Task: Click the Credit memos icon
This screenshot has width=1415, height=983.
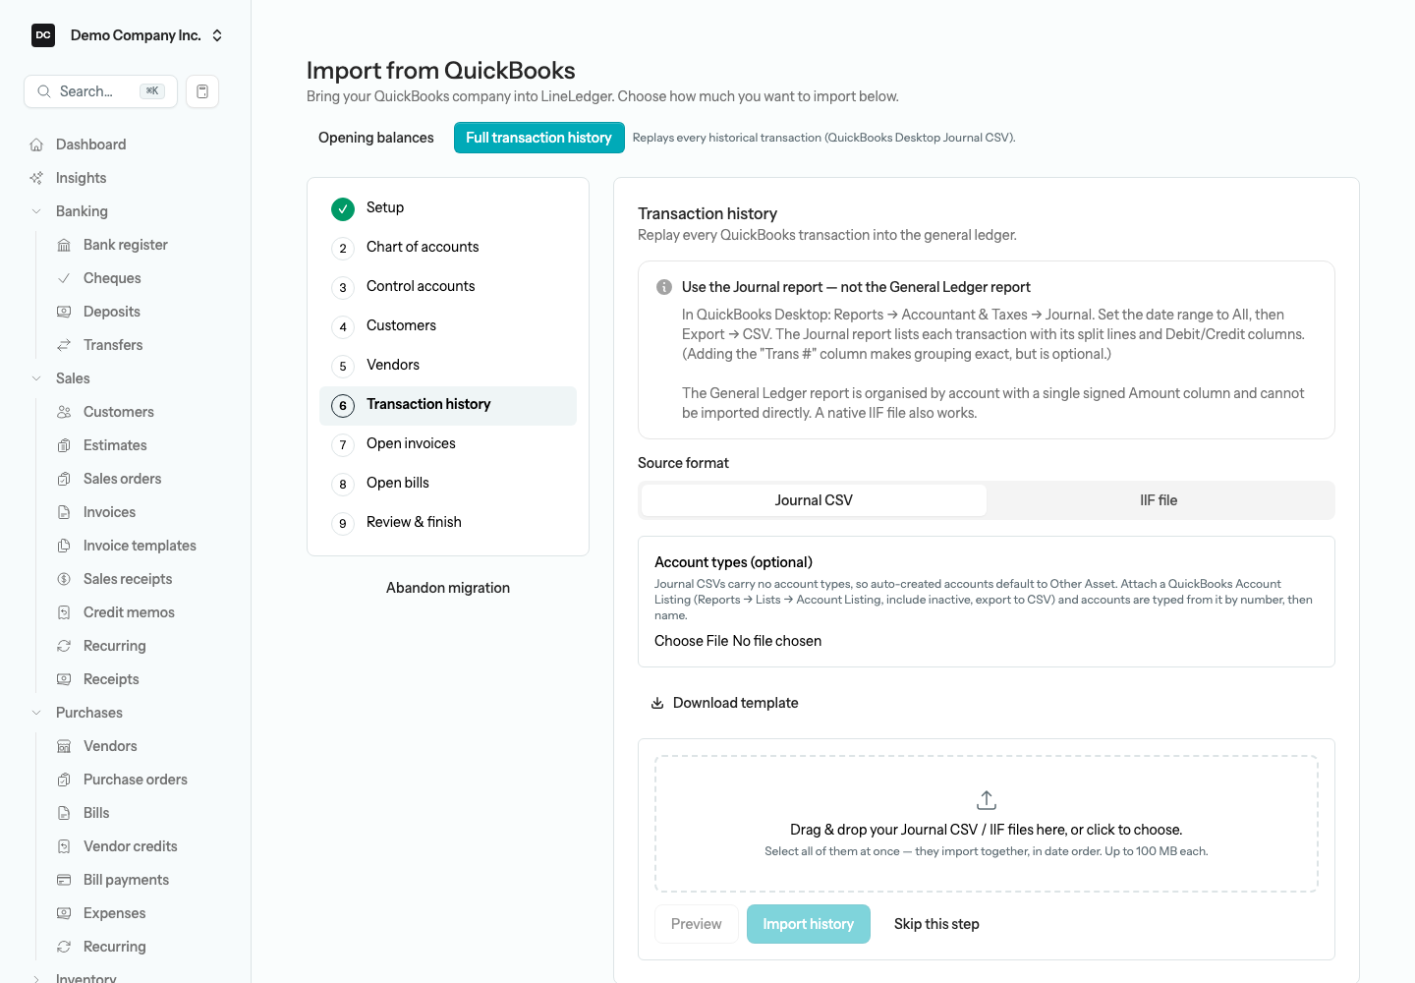Action: coord(64,612)
